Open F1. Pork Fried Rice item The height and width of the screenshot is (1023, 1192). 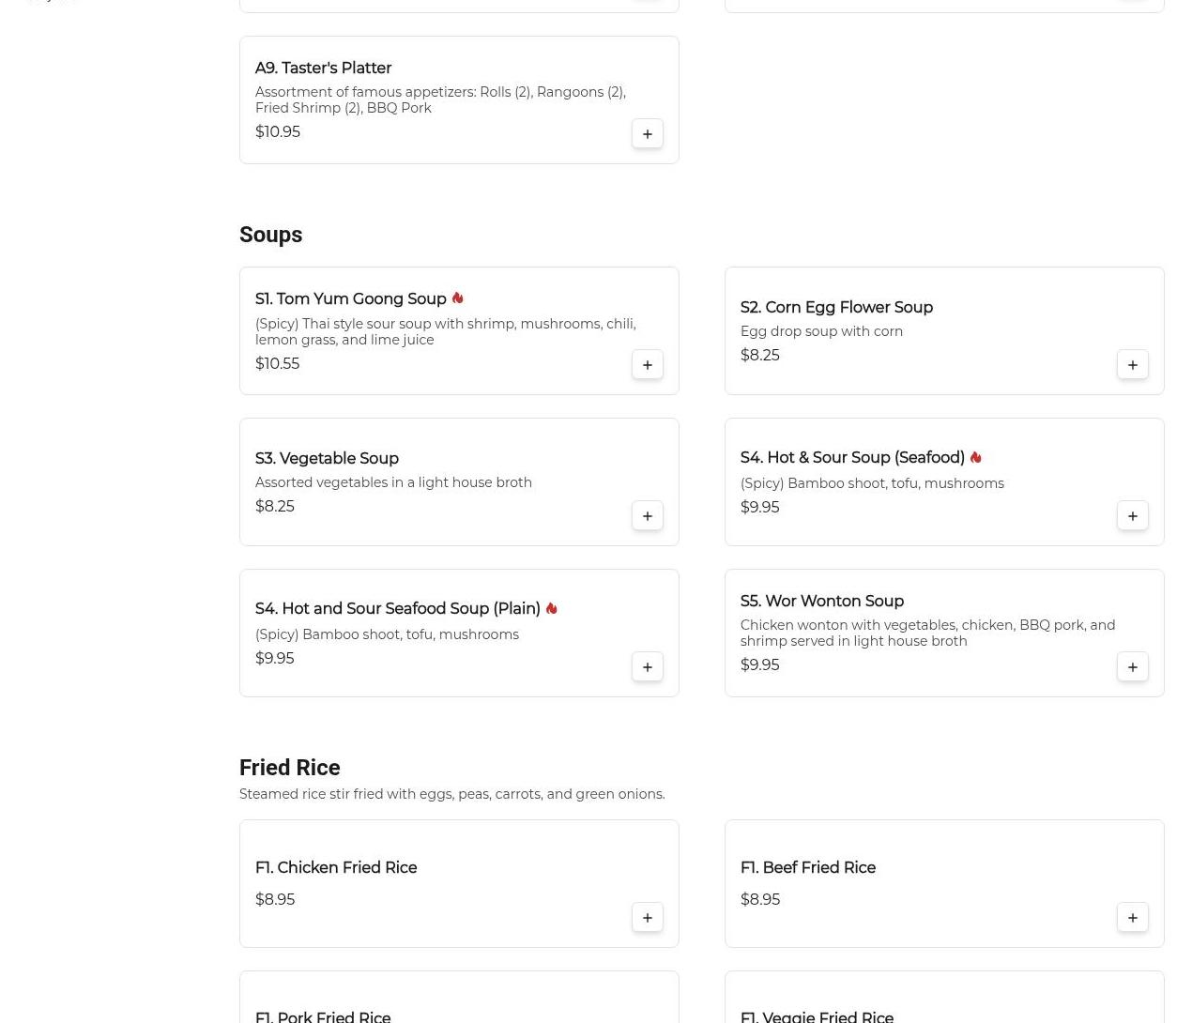pos(323,1016)
